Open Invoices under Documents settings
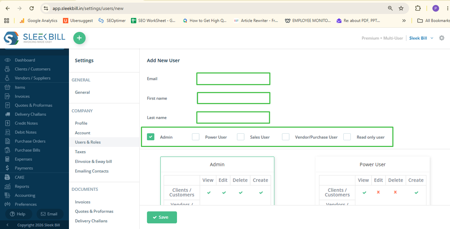The height and width of the screenshot is (229, 450). point(83,202)
